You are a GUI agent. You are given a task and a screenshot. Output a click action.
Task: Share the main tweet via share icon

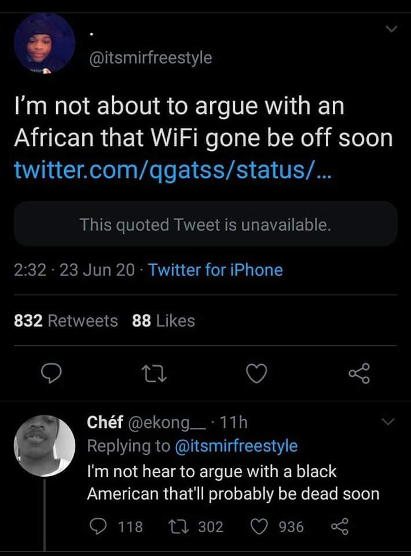click(x=359, y=374)
